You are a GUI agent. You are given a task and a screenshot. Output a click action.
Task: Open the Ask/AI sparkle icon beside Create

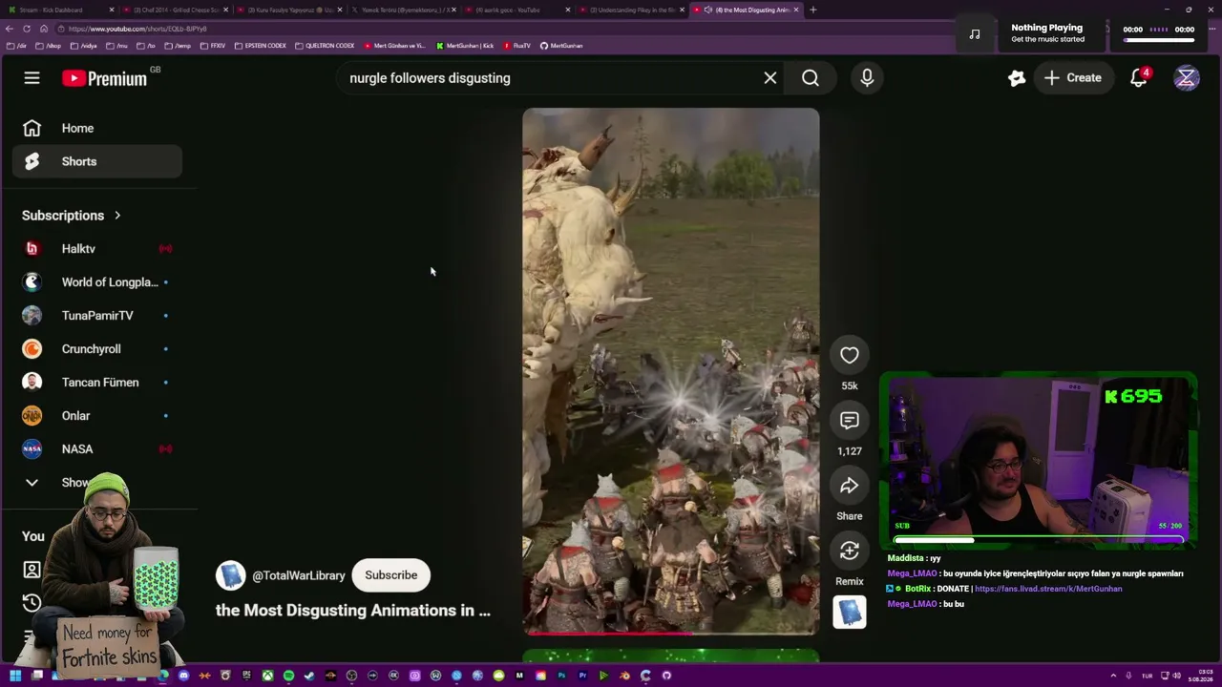(x=1017, y=78)
